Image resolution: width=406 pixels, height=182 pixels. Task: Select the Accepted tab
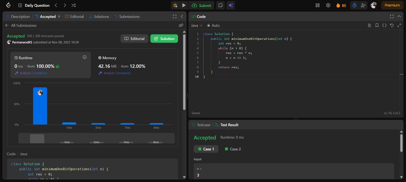[x=45, y=17]
